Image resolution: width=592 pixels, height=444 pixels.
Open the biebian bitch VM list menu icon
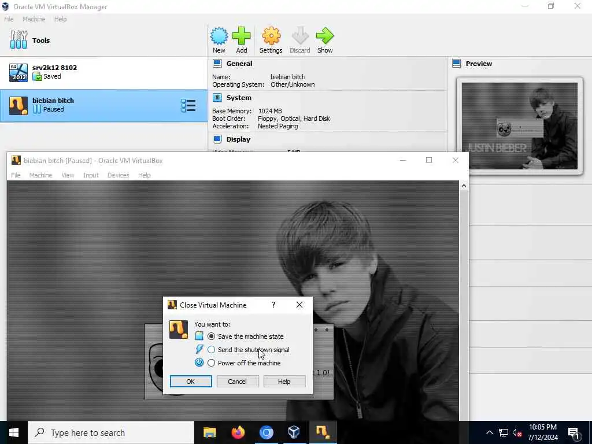click(188, 106)
